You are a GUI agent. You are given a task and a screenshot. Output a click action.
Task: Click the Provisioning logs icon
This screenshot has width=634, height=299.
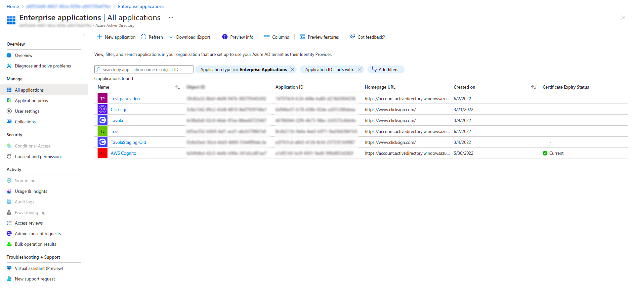tap(9, 212)
